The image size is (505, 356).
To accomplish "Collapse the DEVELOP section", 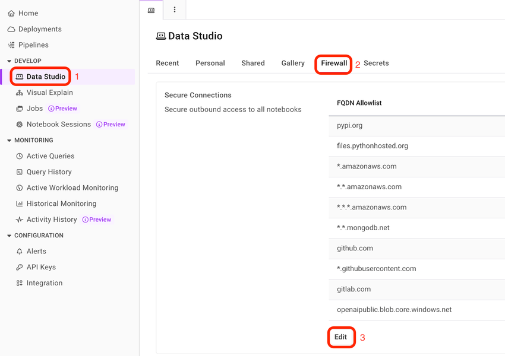I will [9, 61].
